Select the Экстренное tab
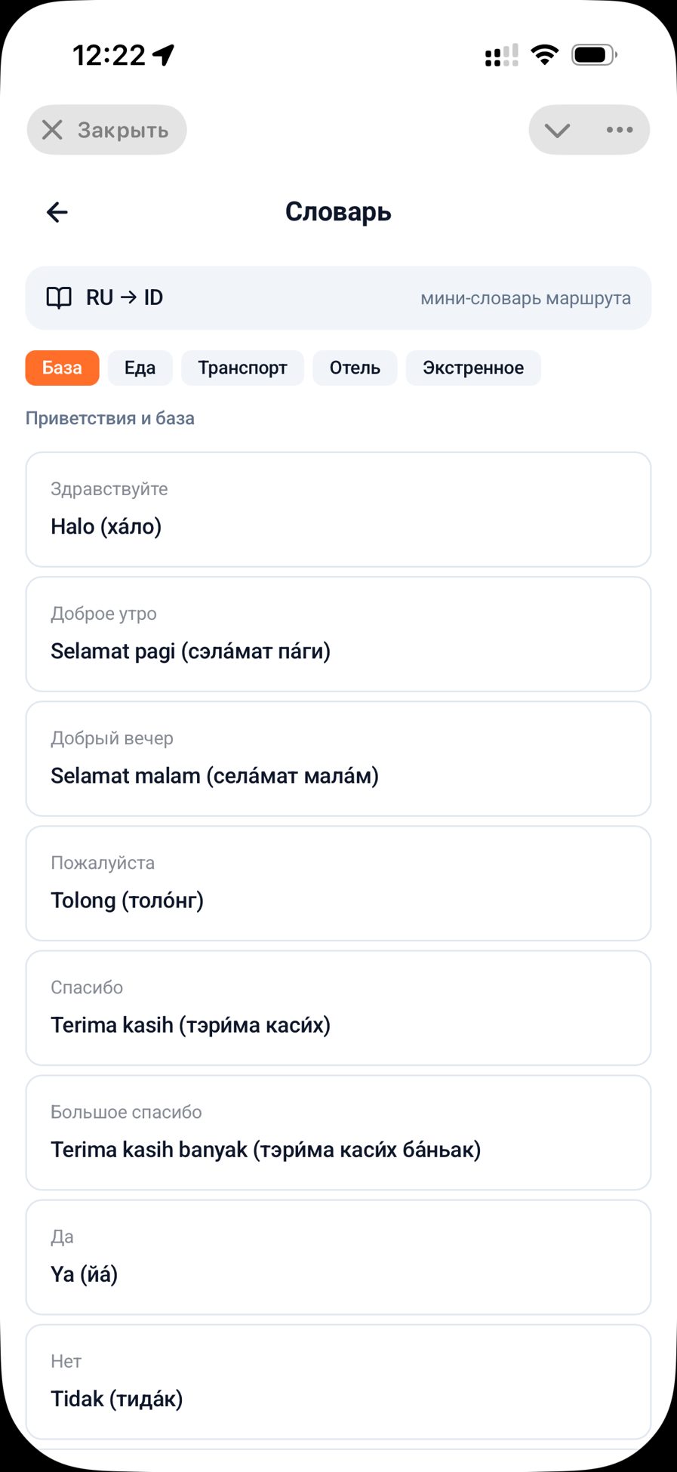 473,368
